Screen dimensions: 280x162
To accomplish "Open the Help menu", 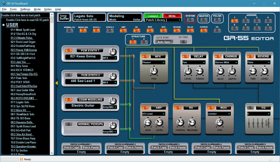I will click(x=58, y=9).
